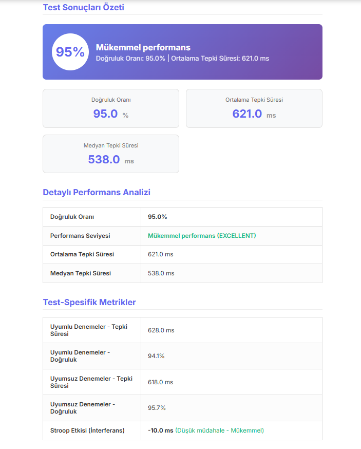The image size is (361, 449).
Task: Select the Doğruluk Oranı summary card
Action: tap(110, 108)
